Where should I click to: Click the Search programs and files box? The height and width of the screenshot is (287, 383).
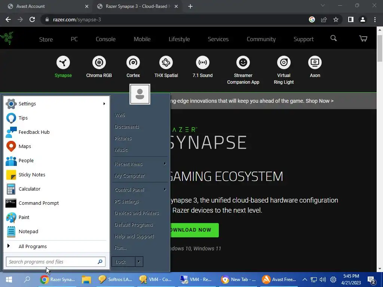tap(56, 262)
